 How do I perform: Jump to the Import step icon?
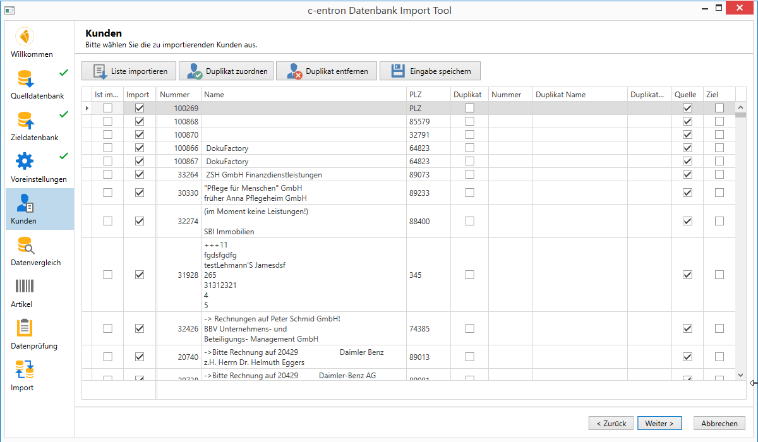[x=25, y=370]
